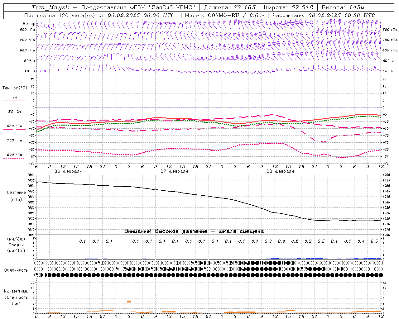Select the 'Широта: 57.518' header field
Viewport: 399px width, 319px height.
coord(288,7)
